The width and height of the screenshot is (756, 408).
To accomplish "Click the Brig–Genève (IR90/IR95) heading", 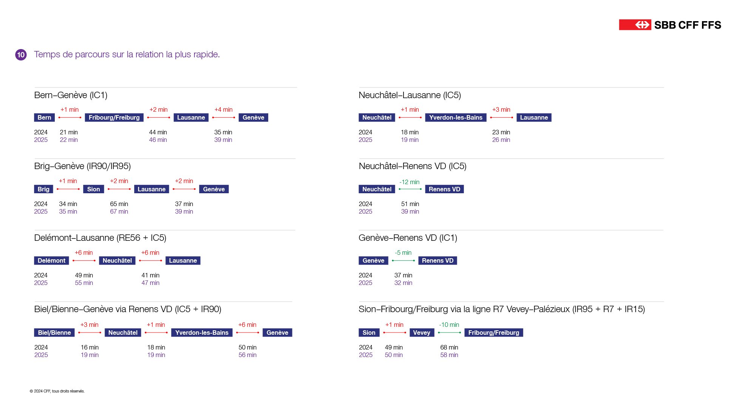I will click(x=82, y=166).
